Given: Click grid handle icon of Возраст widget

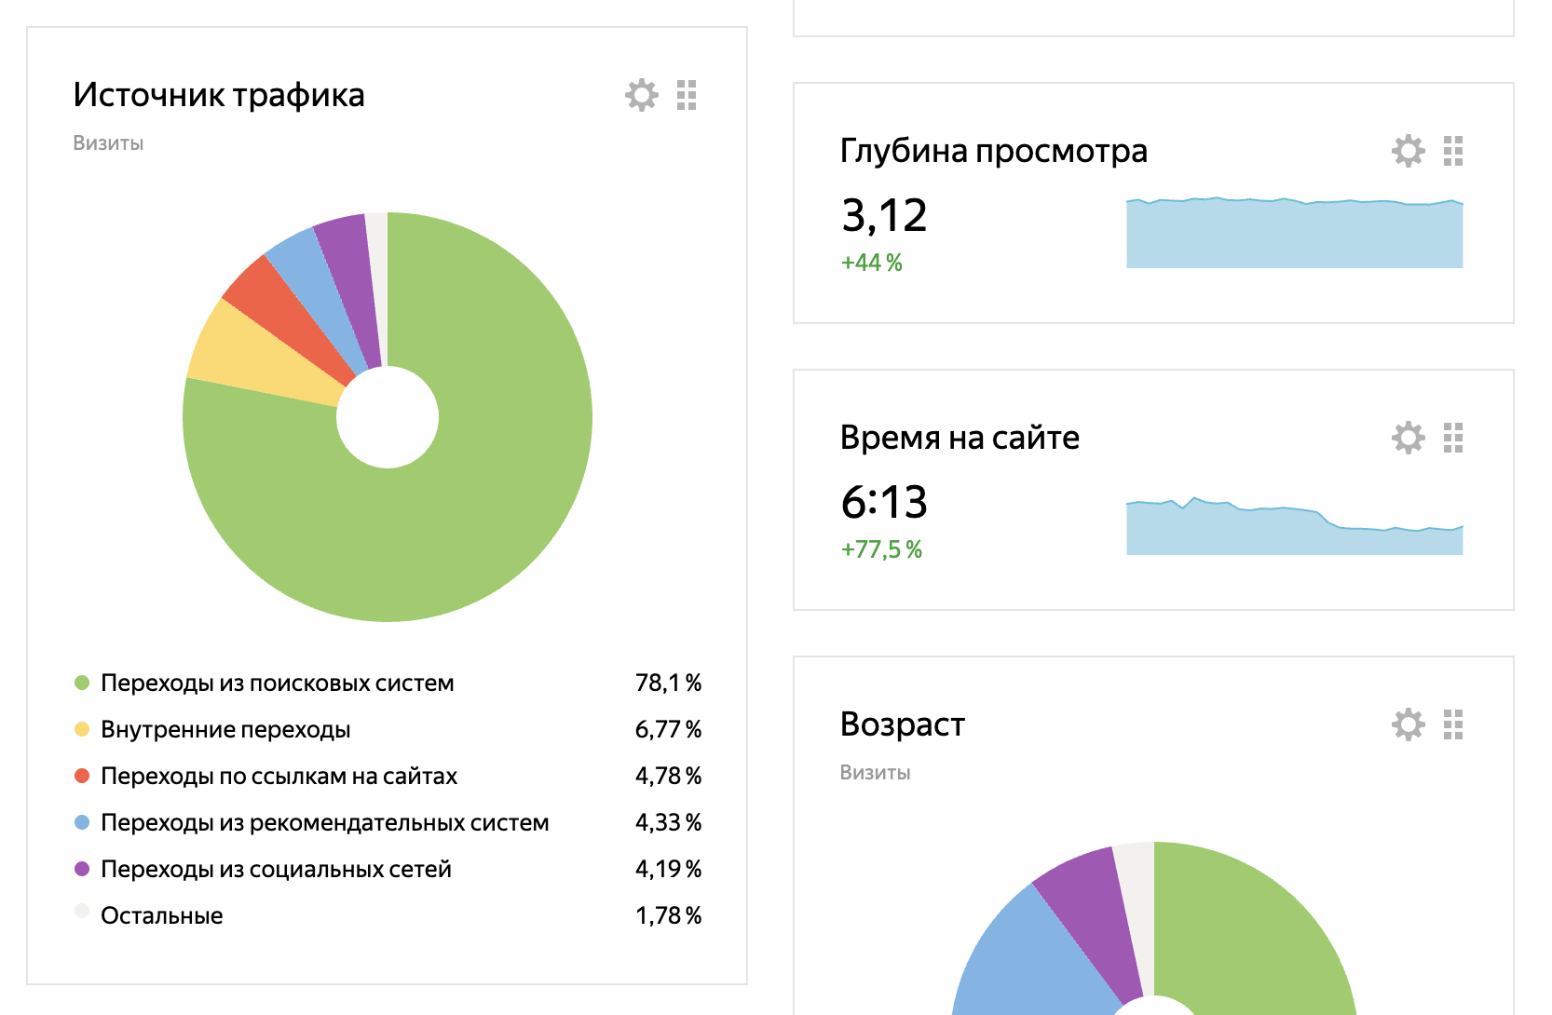Looking at the screenshot, I should click(x=1453, y=724).
